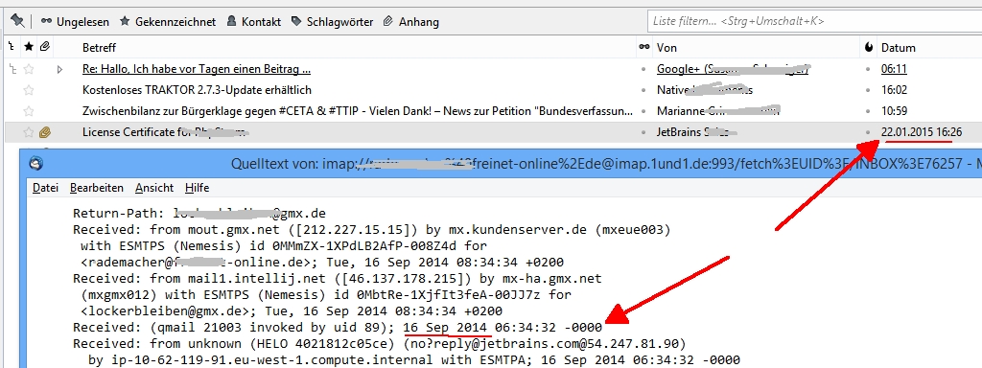Viewport: 982px width, 368px height.
Task: Filter messages by Ungelesen
Action: pos(75,22)
